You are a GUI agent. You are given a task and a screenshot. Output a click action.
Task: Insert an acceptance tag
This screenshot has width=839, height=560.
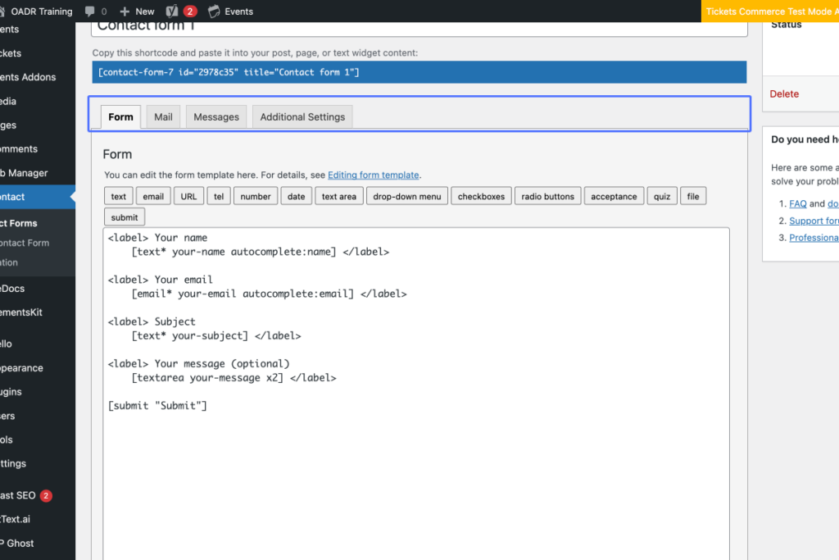pos(615,197)
